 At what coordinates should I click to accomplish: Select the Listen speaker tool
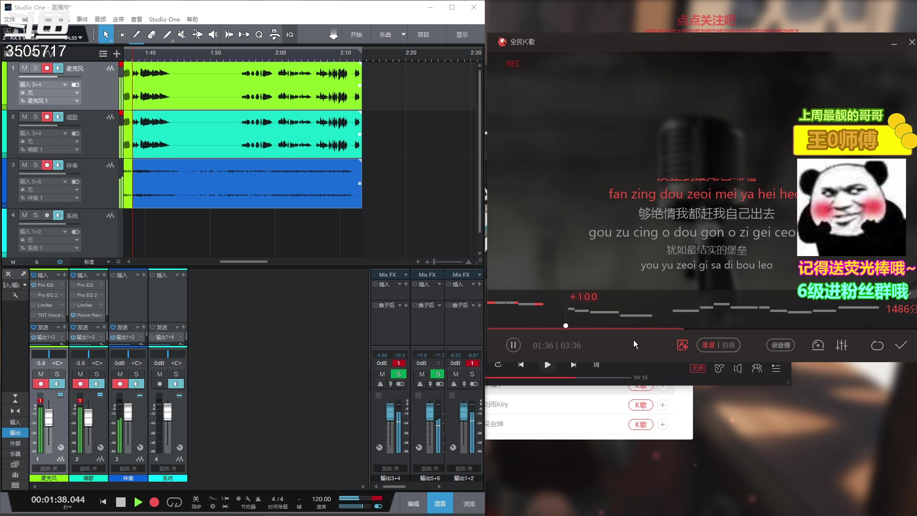pos(213,34)
